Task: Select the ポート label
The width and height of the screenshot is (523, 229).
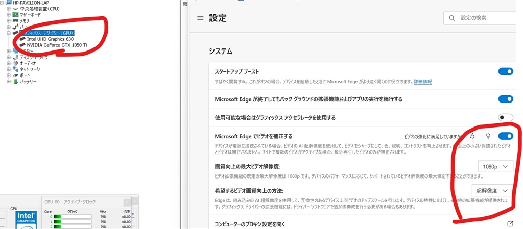Action: [25, 75]
